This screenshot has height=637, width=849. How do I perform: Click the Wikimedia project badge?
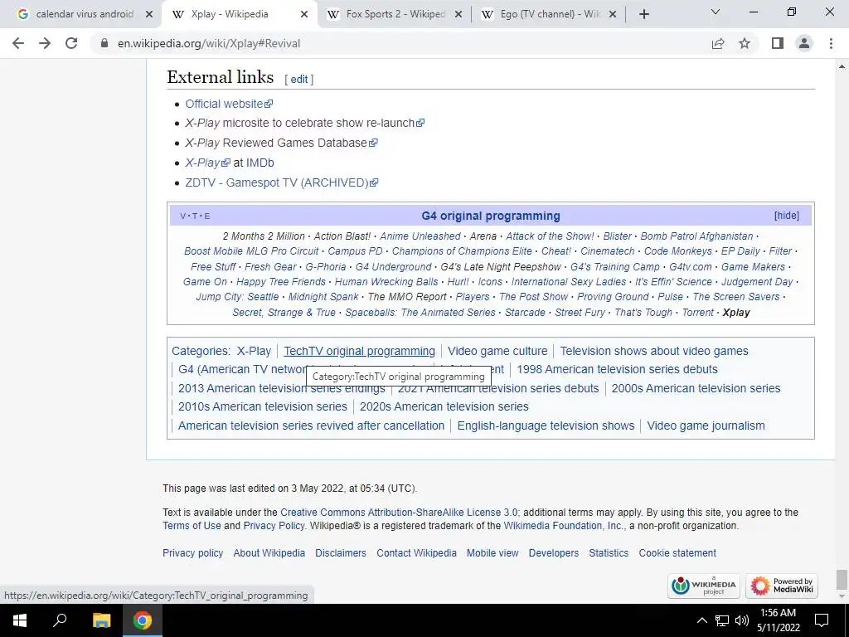click(704, 586)
